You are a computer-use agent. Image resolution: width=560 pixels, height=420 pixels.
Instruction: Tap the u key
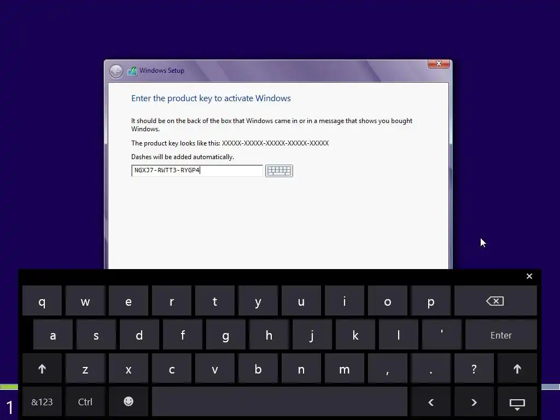pos(301,301)
